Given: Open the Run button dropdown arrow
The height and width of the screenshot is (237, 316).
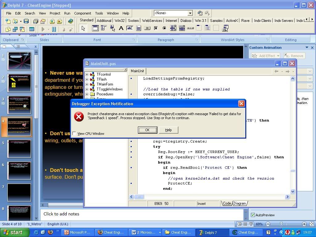Looking at the screenshot, I should (x=48, y=29).
